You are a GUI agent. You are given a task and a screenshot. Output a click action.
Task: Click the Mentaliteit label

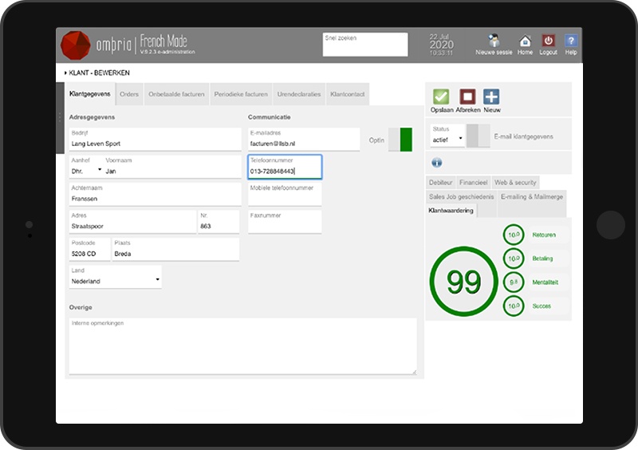[545, 282]
